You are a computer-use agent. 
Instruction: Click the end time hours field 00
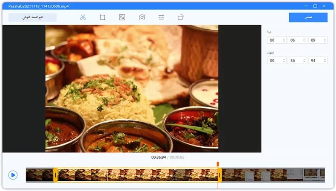[276, 61]
